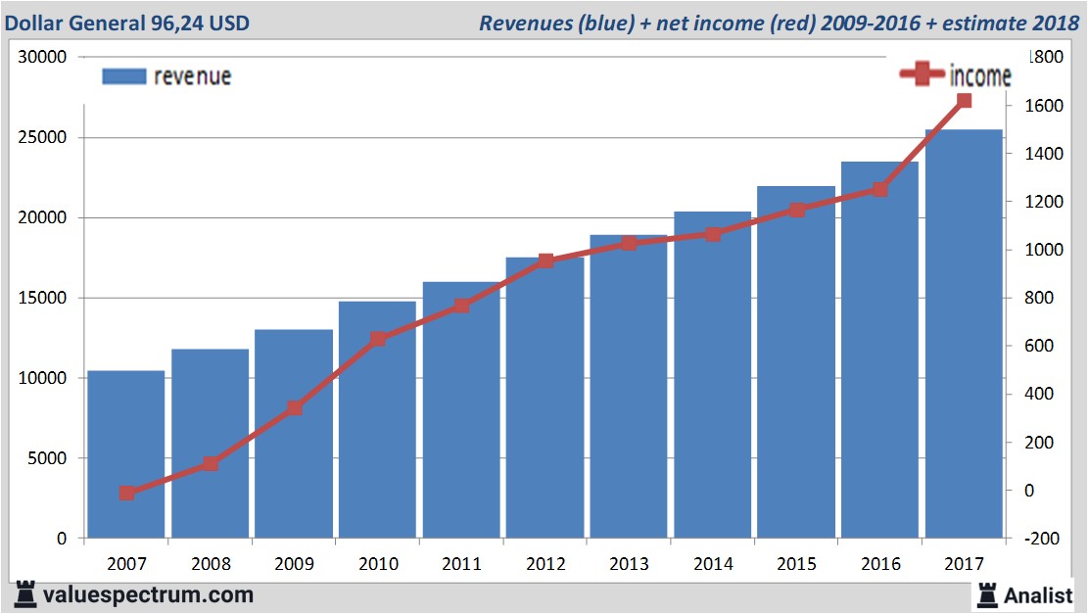
Task: Click the 'income' legend label
Action: click(x=980, y=75)
